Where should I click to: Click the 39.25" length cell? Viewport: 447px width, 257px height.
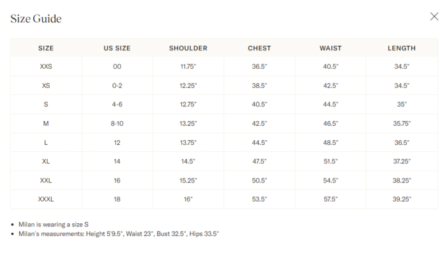tap(402, 199)
